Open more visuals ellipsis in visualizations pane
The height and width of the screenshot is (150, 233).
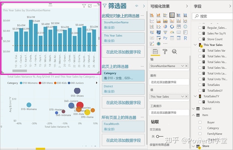point(165,44)
